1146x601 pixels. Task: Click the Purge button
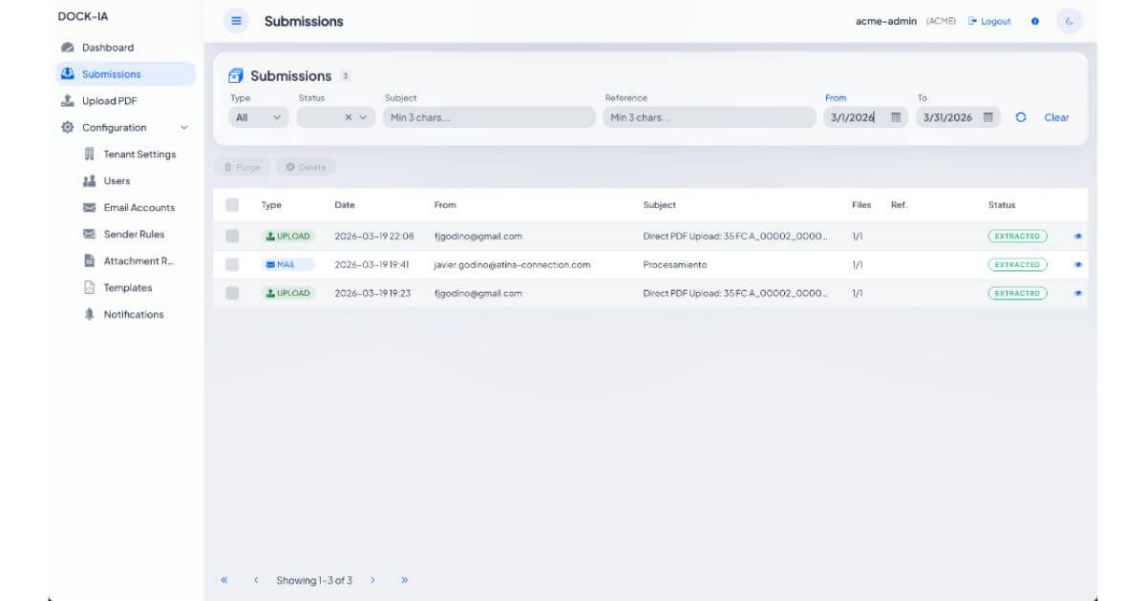tap(243, 167)
